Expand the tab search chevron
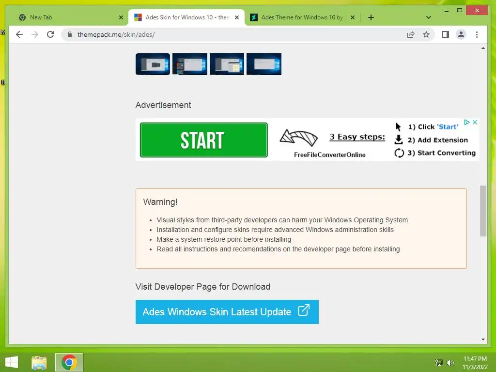 [428, 17]
